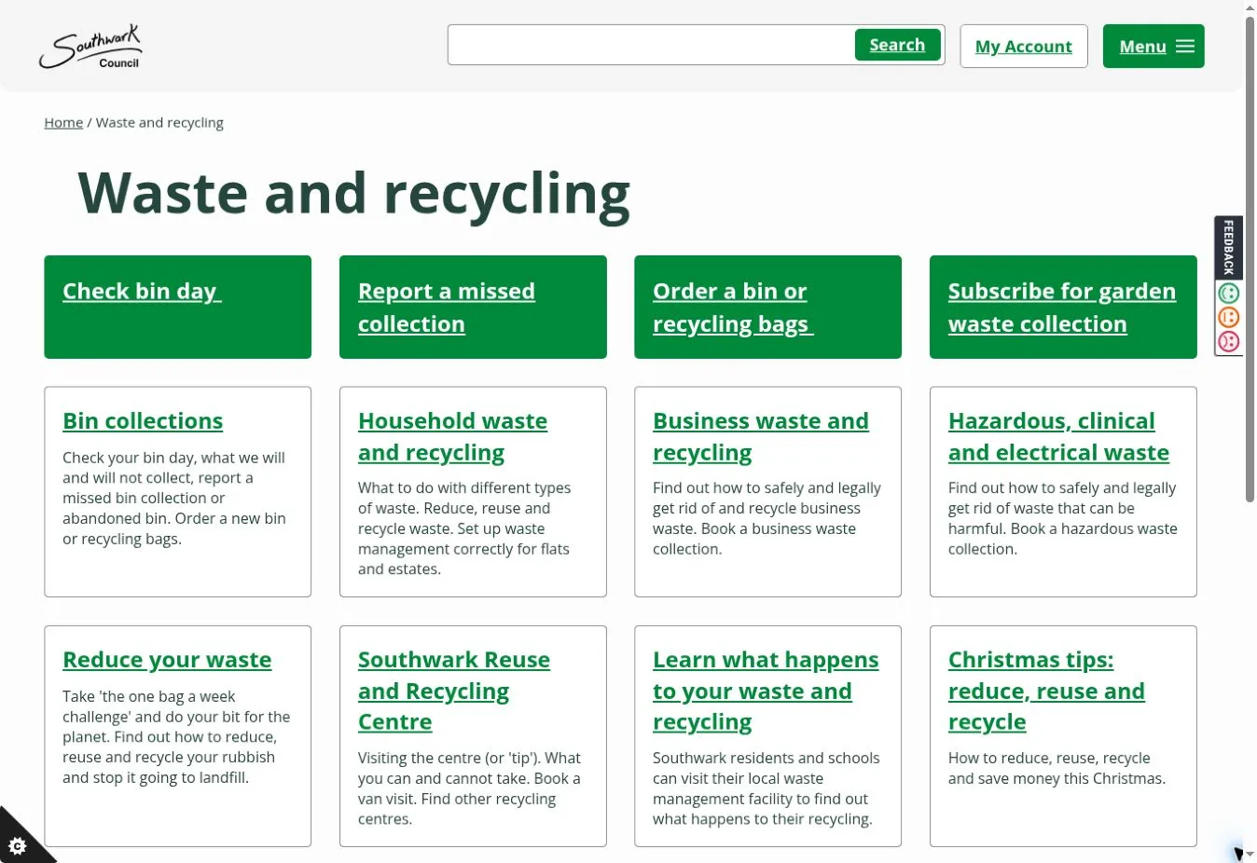Click the hamburger icon in Menu button
This screenshot has height=863, width=1257.
(1185, 47)
